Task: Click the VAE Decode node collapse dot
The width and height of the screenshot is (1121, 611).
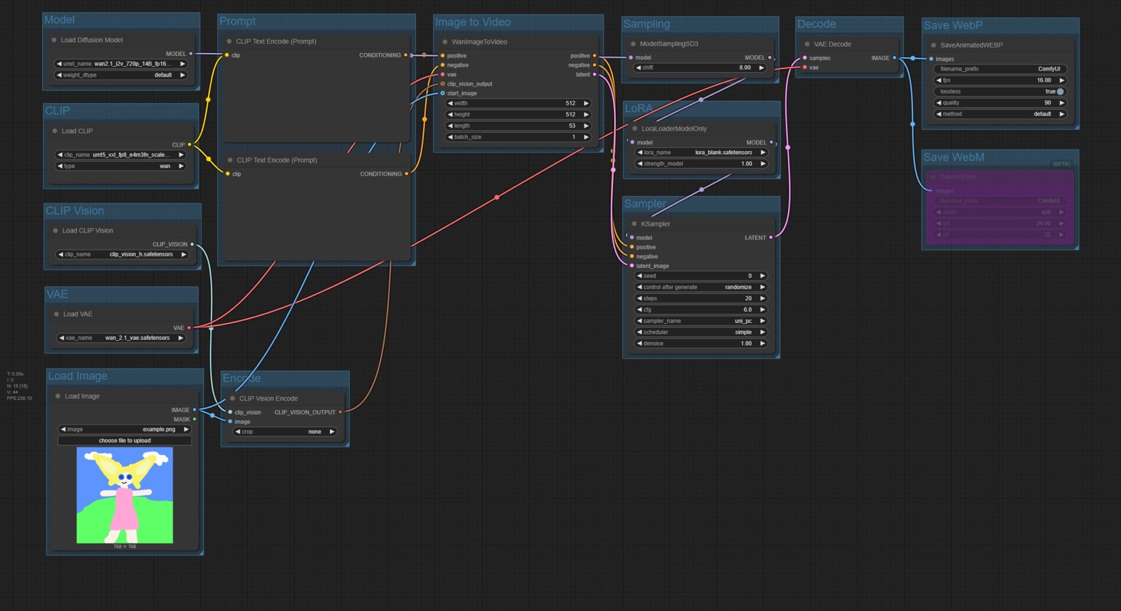Action: [x=807, y=44]
